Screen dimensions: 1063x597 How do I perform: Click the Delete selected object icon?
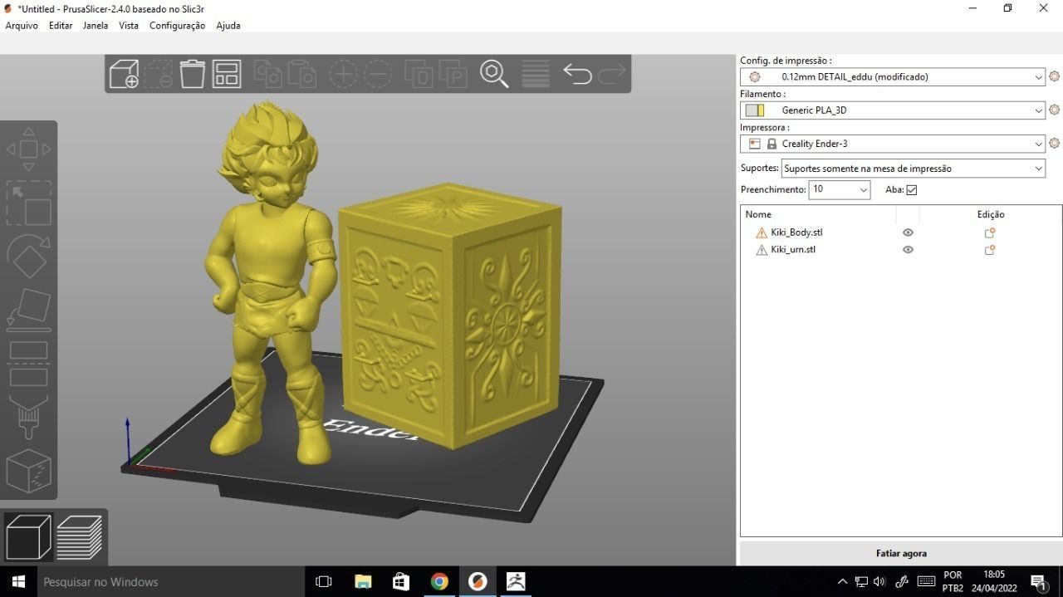pyautogui.click(x=158, y=74)
